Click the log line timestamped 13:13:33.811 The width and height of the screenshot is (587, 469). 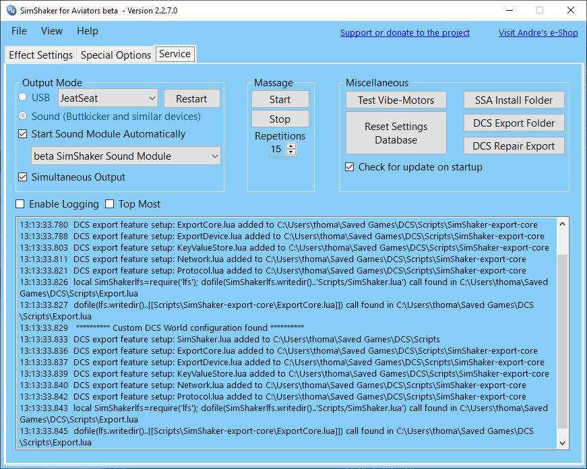click(273, 259)
